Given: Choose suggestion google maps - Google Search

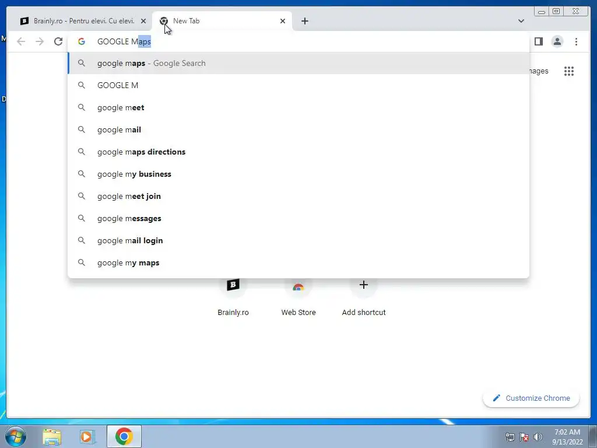Looking at the screenshot, I should [298, 63].
